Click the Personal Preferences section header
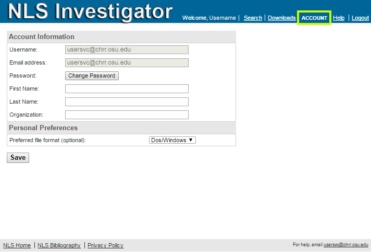The image size is (371, 252). click(x=43, y=128)
